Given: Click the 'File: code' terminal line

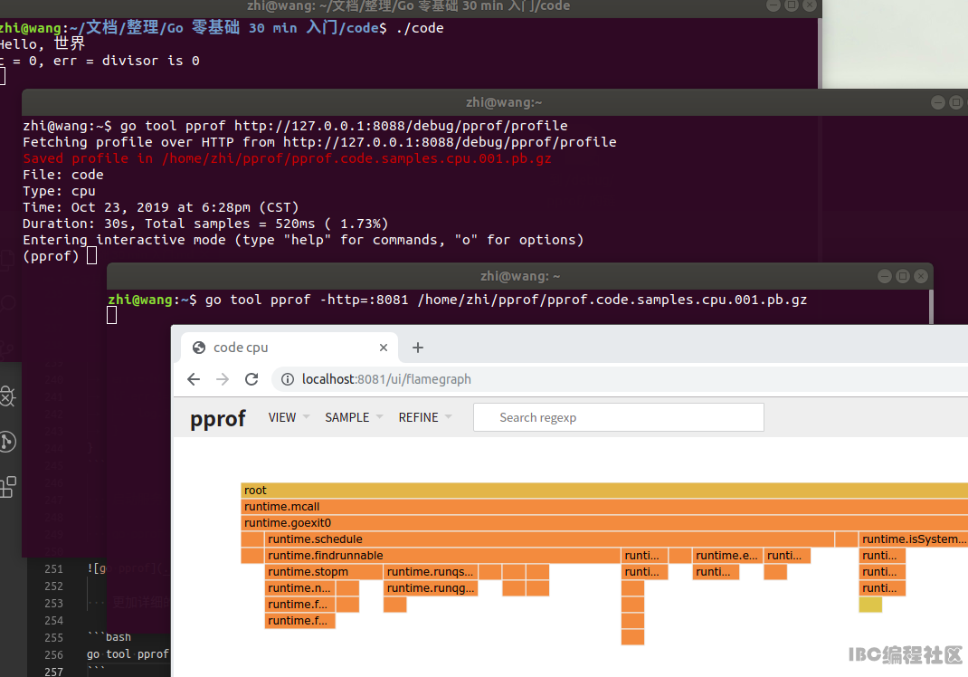Looking at the screenshot, I should point(63,175).
